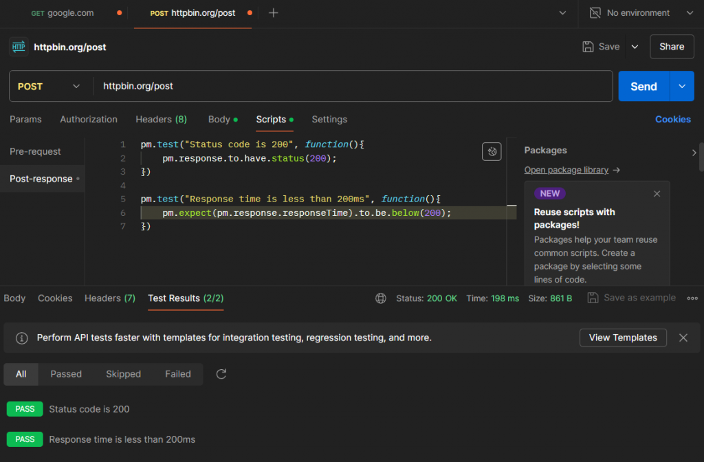Dismiss the Reuse scripts packages card
This screenshot has height=462, width=704.
(x=657, y=193)
